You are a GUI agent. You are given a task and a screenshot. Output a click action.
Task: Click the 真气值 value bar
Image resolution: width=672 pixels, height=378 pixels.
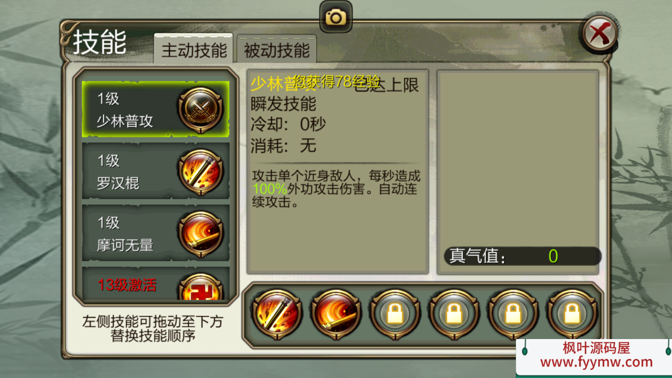[x=523, y=256]
